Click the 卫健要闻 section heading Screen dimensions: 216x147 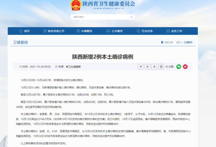[x=21, y=42]
